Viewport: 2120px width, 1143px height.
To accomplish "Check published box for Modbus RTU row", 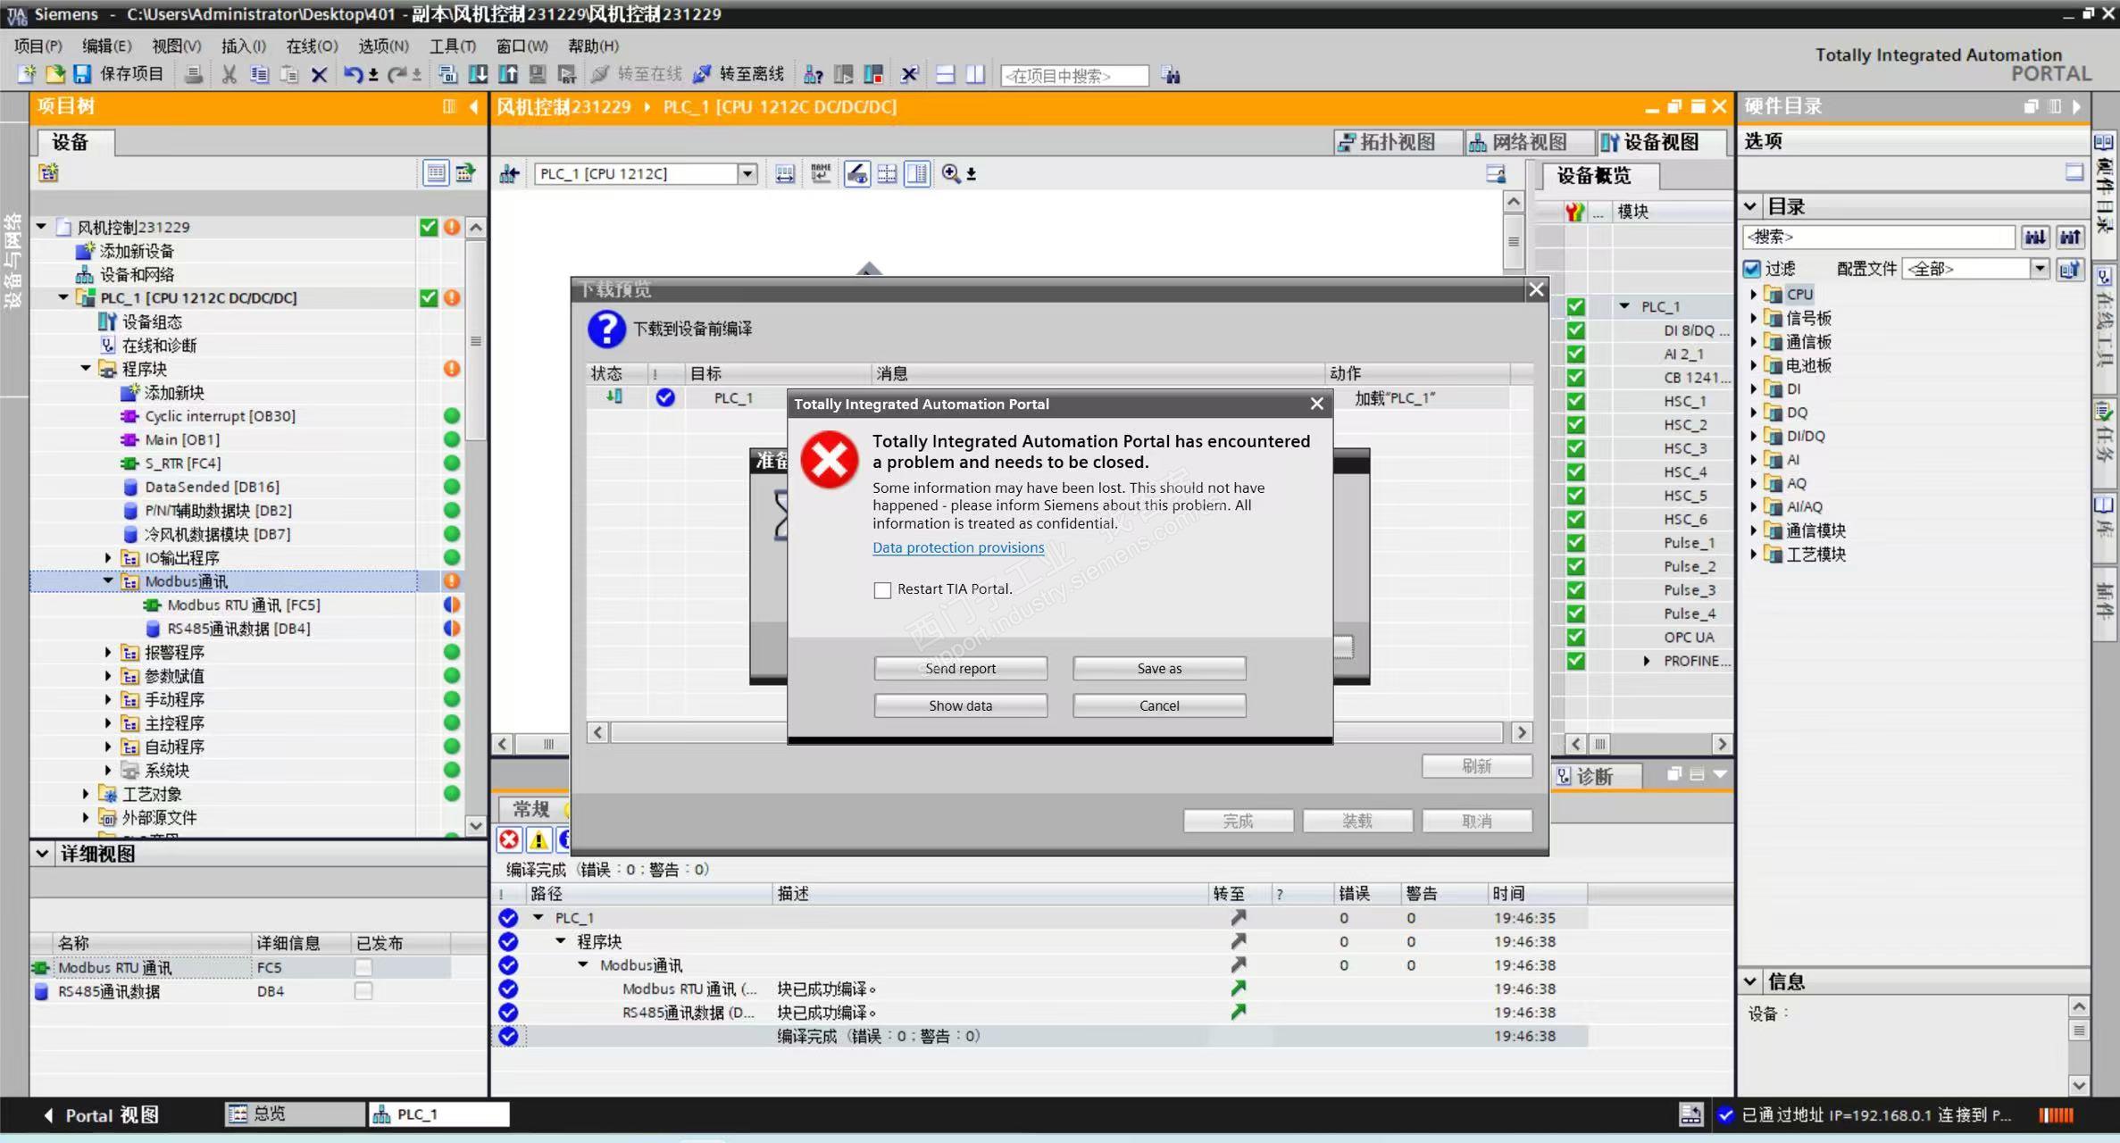I will click(363, 968).
